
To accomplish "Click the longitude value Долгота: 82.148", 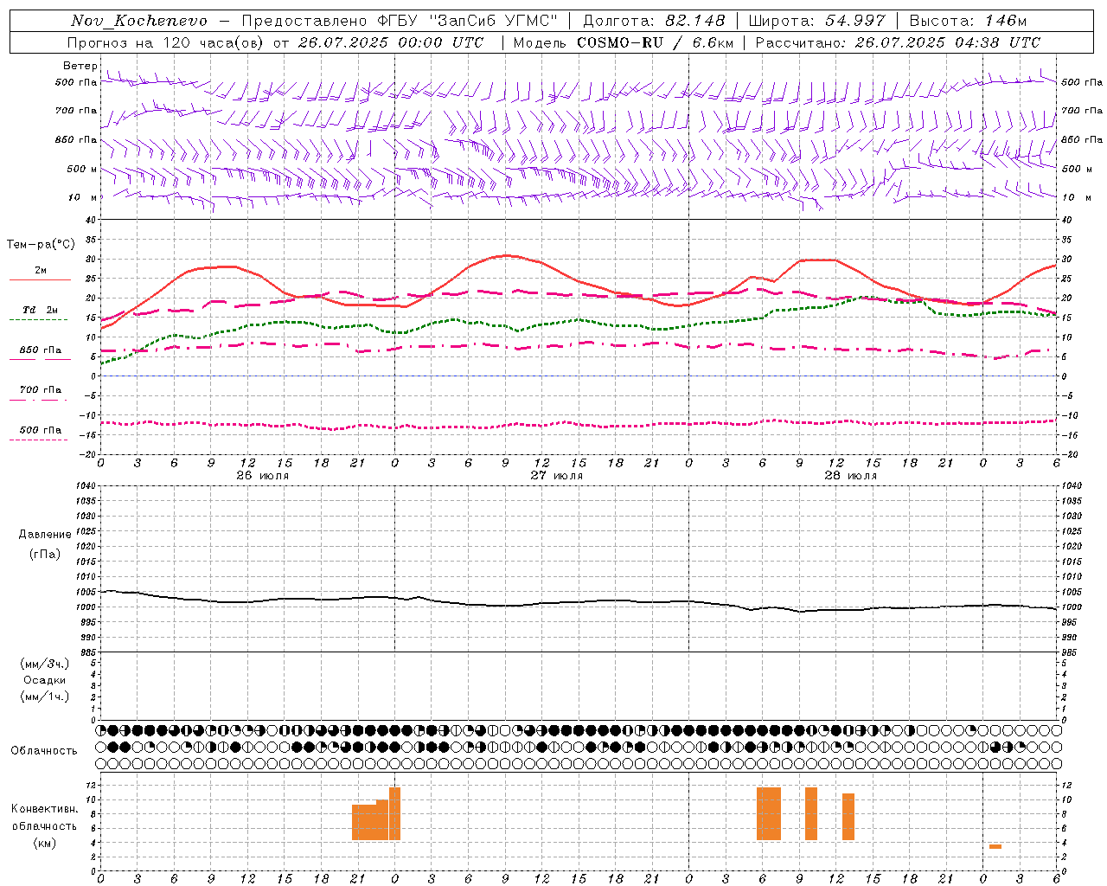I will pyautogui.click(x=655, y=21).
